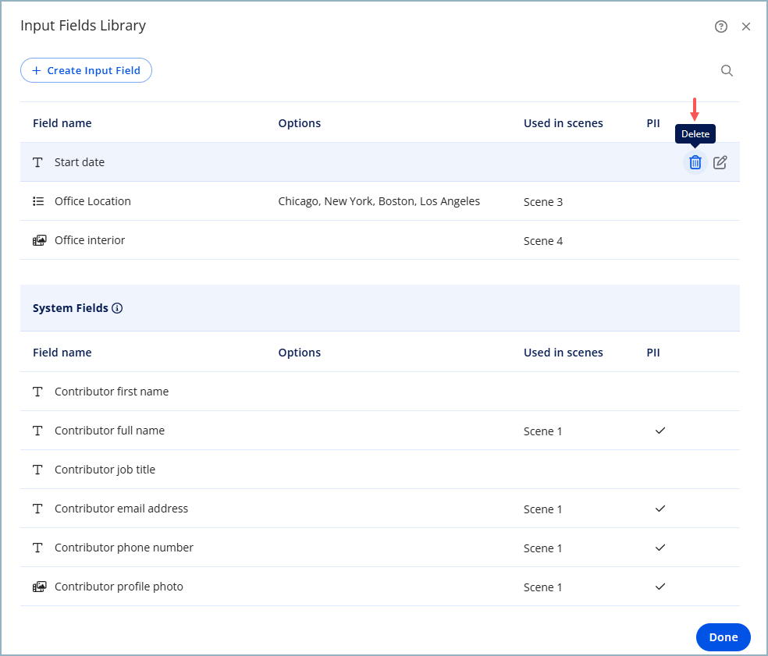
Task: Click the pencil edit icon for Start date
Action: point(720,162)
